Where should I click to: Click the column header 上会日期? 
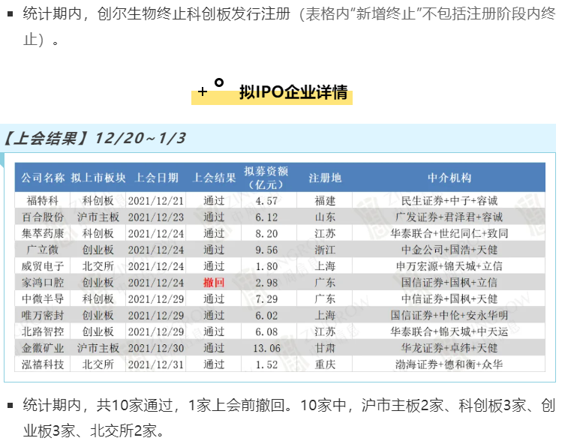click(x=156, y=178)
